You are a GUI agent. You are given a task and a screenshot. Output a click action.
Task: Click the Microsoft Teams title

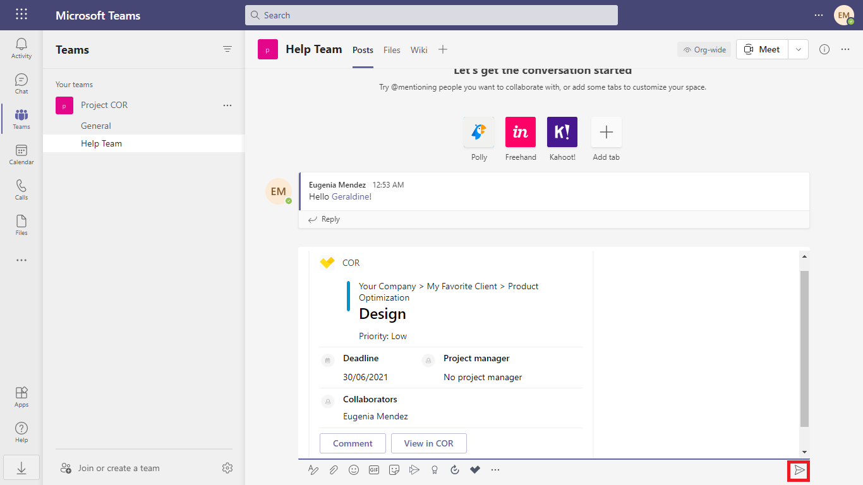(98, 15)
